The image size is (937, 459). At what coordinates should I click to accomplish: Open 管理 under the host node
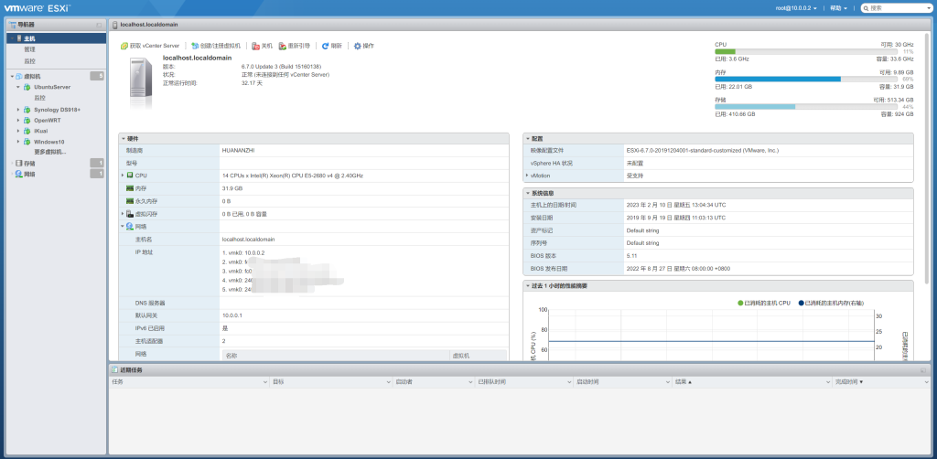point(29,49)
